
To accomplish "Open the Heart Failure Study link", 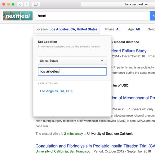I will 129,51.
